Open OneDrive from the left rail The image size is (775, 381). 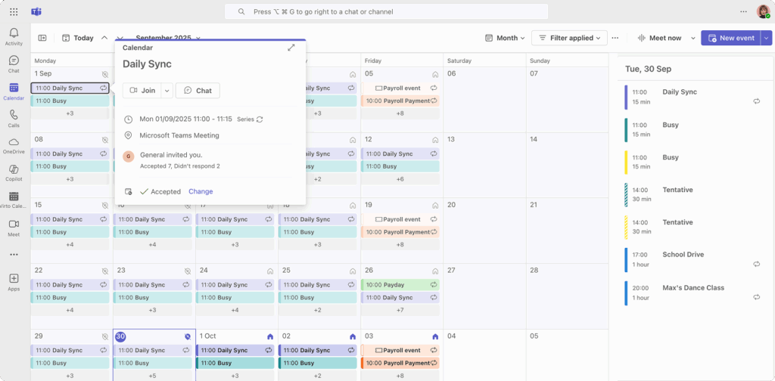pos(14,145)
